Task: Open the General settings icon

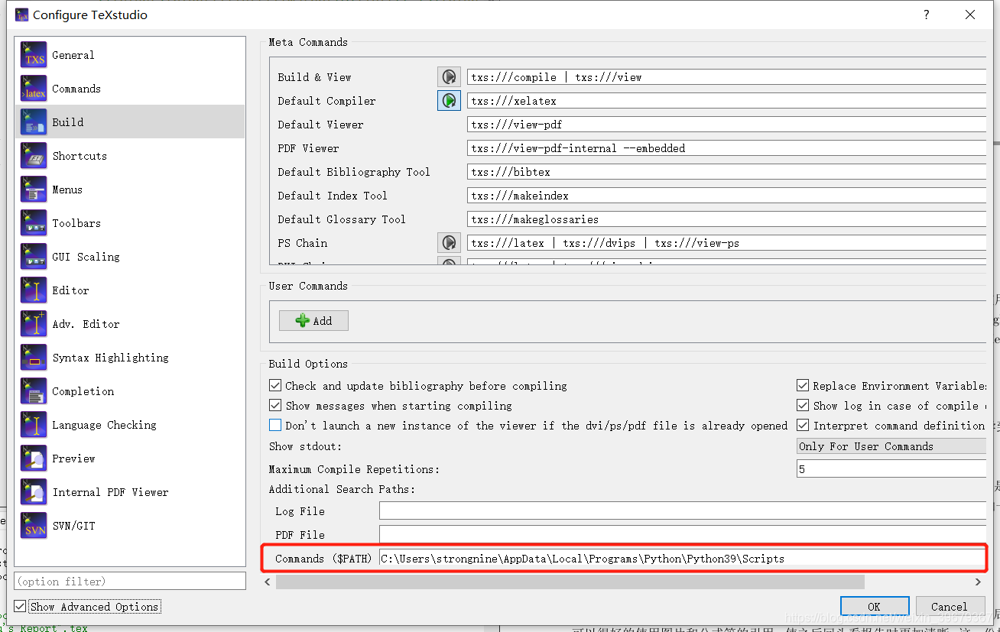Action: [x=34, y=55]
